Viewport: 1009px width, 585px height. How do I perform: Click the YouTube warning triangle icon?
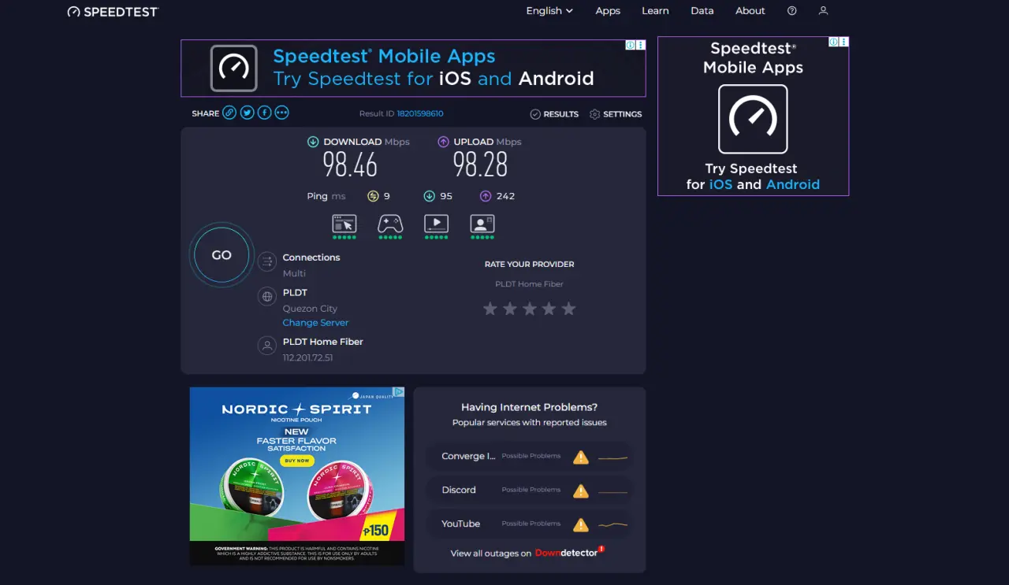click(581, 524)
